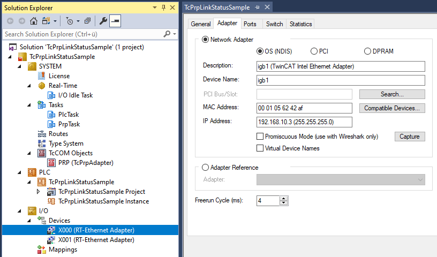This screenshot has height=257, width=437.
Task: Expand the TcPrpLinkStatusSample Project node
Action: [39, 192]
